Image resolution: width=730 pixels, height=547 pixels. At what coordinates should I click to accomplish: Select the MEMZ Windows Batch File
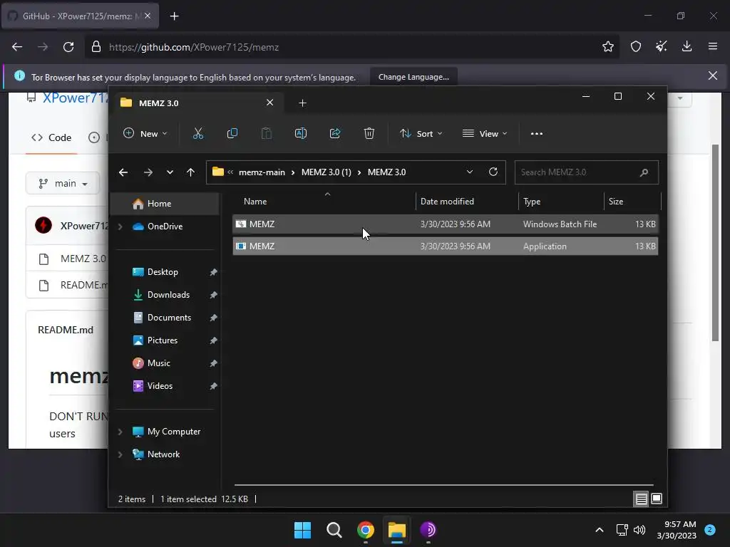tap(445, 224)
